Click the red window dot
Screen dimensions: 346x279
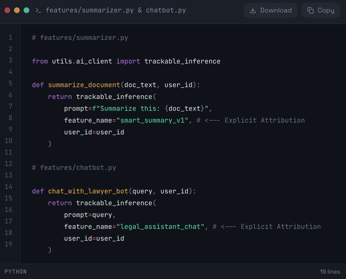(x=7, y=10)
